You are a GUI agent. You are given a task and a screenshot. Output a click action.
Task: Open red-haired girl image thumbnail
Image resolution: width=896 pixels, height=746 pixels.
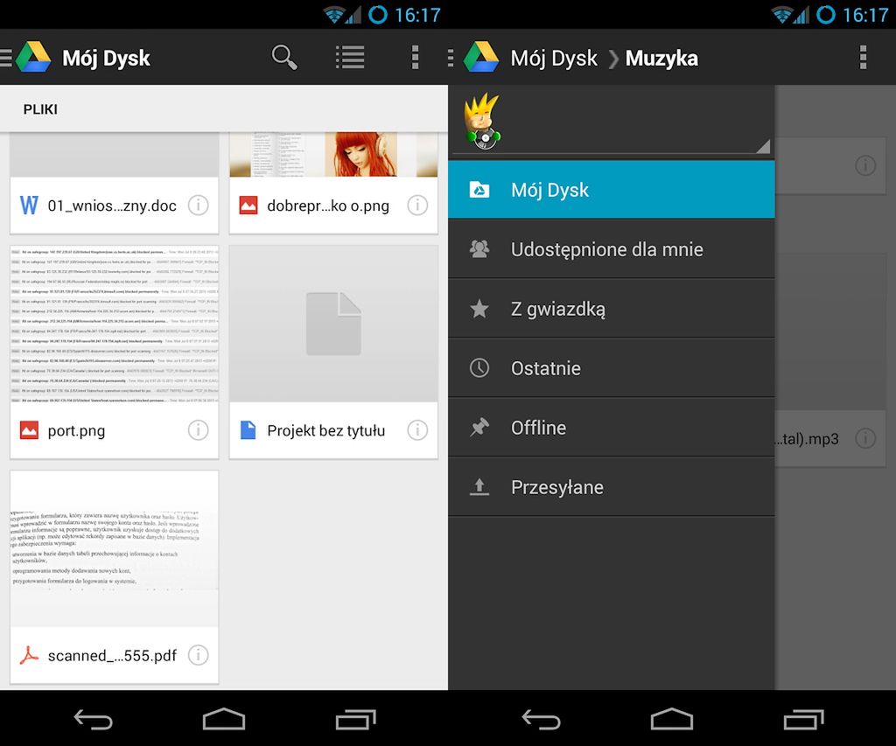[333, 155]
